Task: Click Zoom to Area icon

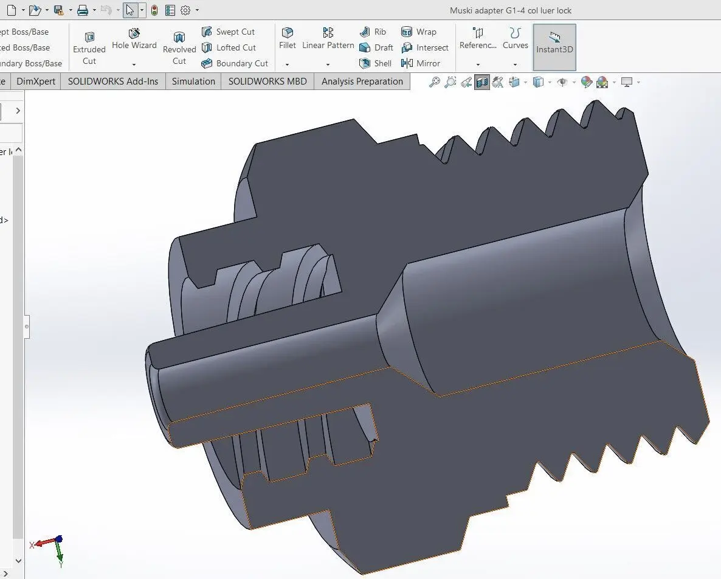Action: pos(450,82)
